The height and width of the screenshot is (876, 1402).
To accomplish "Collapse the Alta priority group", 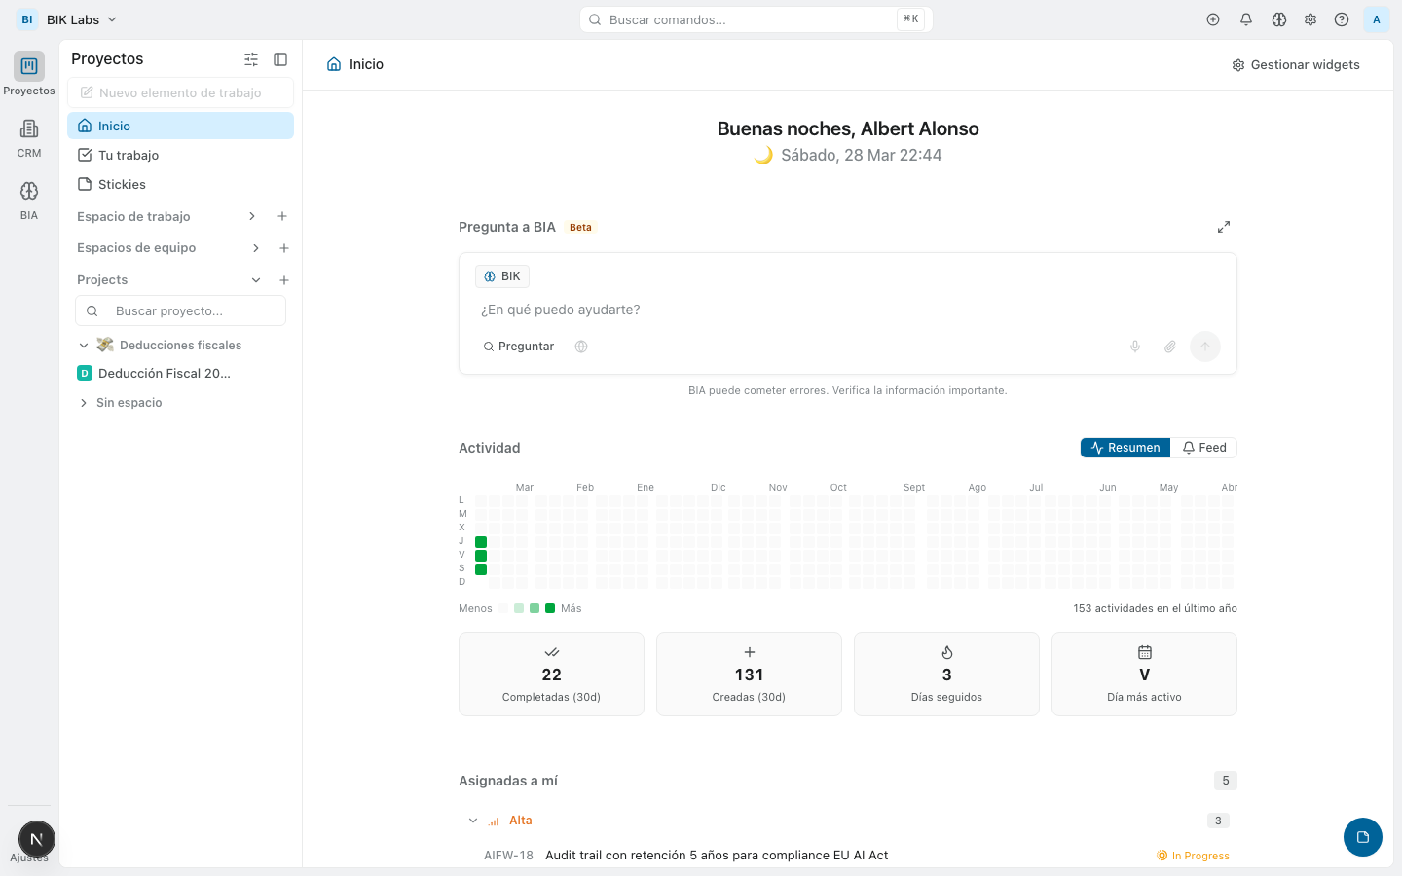I will tap(473, 821).
